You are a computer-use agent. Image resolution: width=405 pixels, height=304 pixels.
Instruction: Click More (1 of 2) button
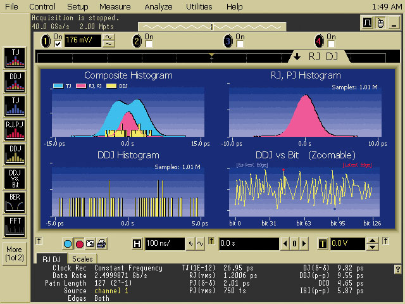(x=15, y=253)
